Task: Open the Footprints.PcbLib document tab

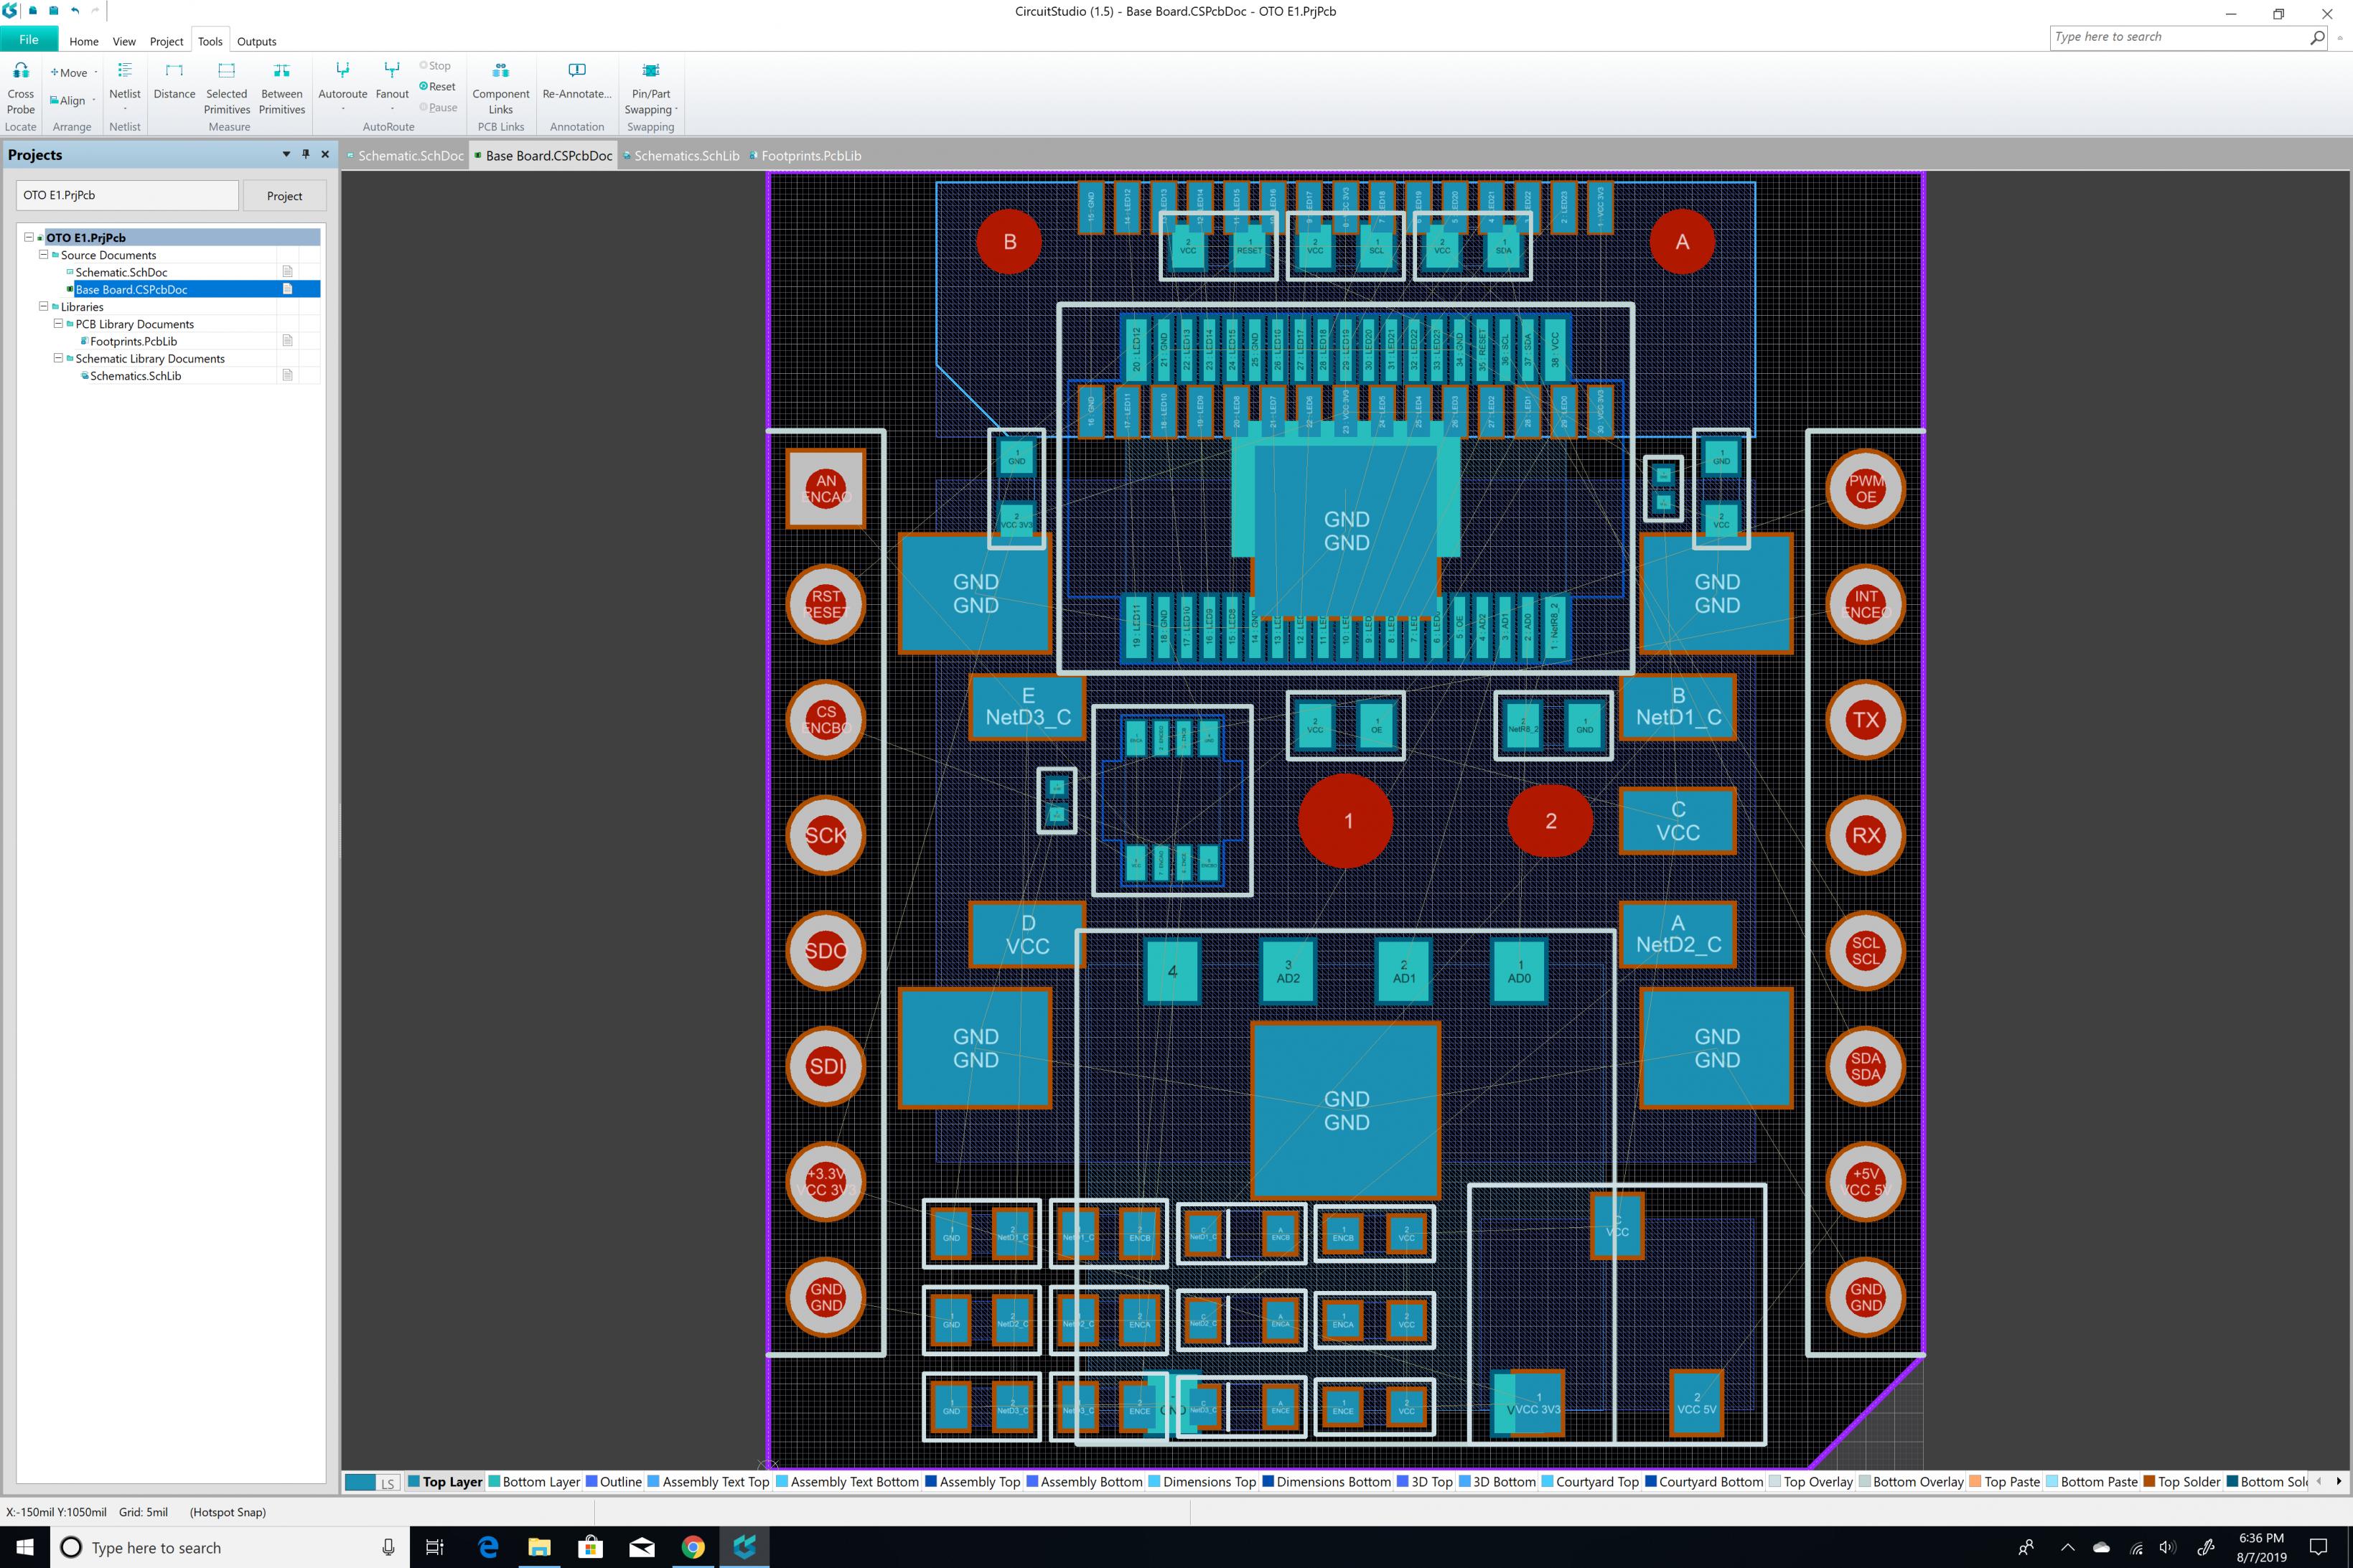Action: [806, 155]
